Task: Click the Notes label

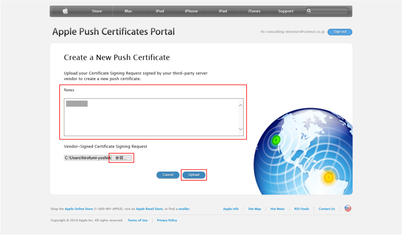Action: coord(69,90)
